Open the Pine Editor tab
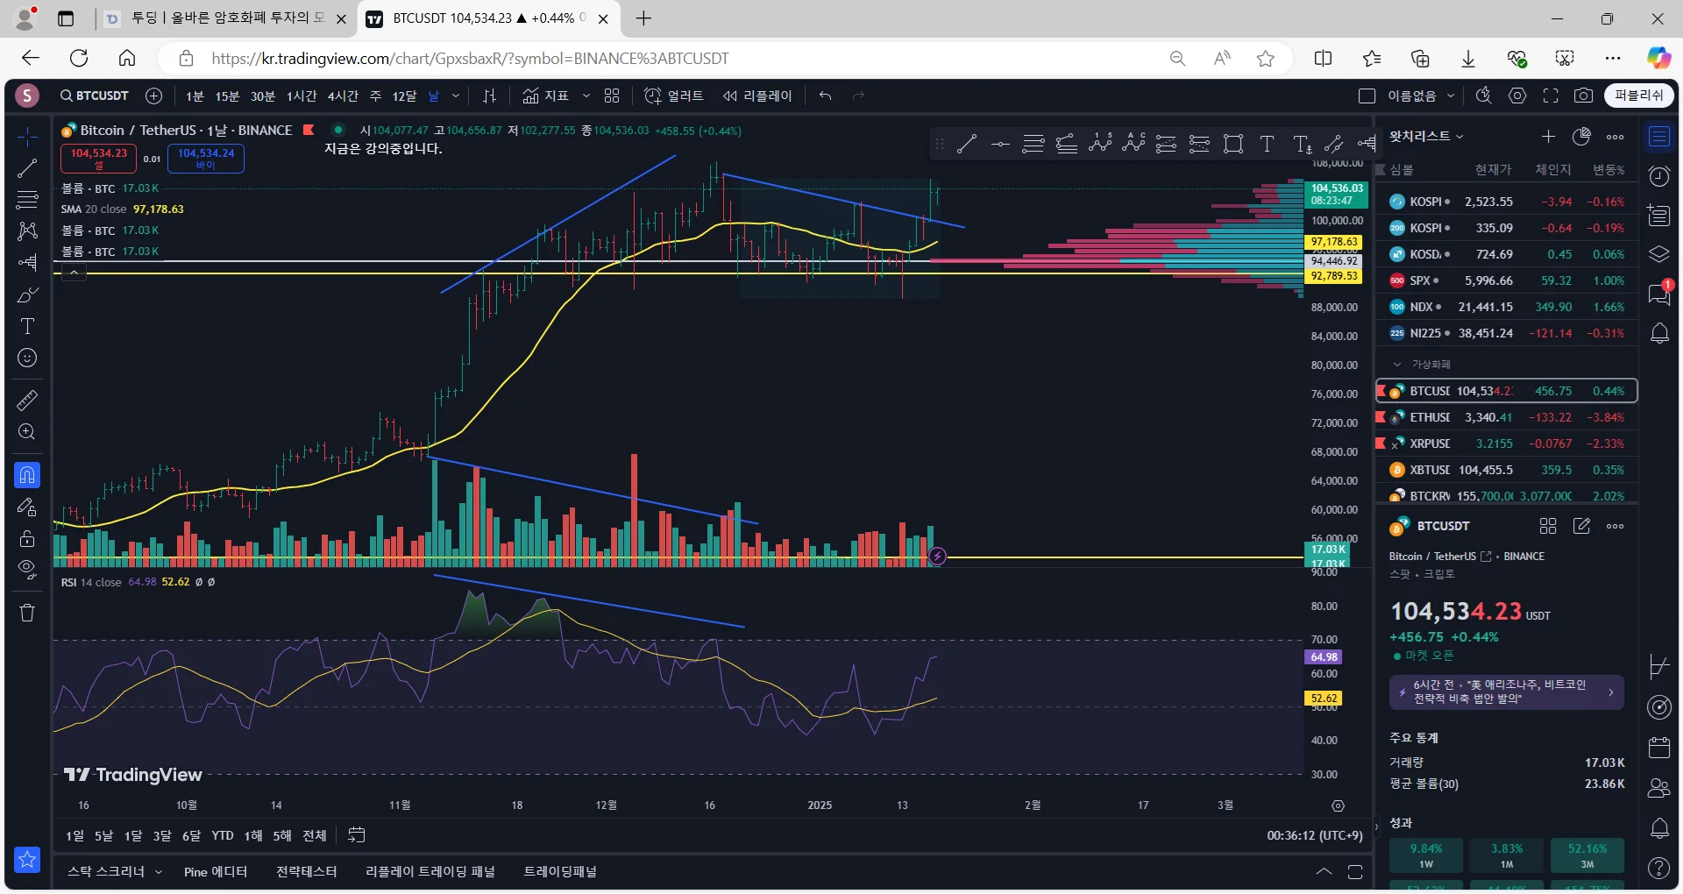The width and height of the screenshot is (1683, 894). (216, 872)
